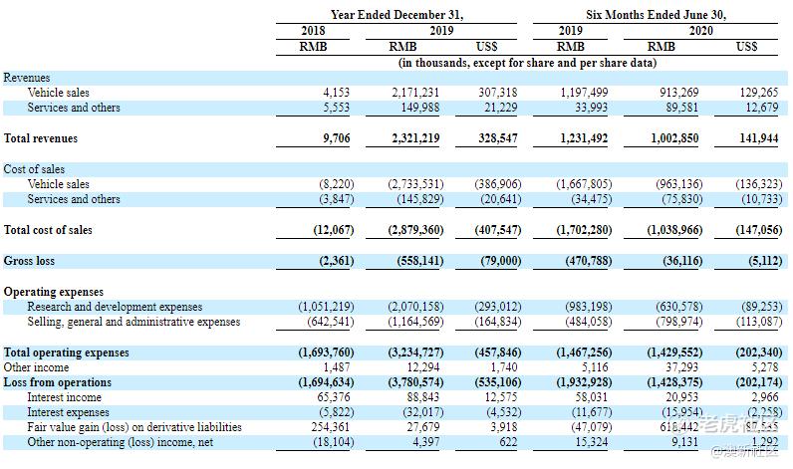Click total revenues 9,706
793x469 pixels.
[x=337, y=138]
